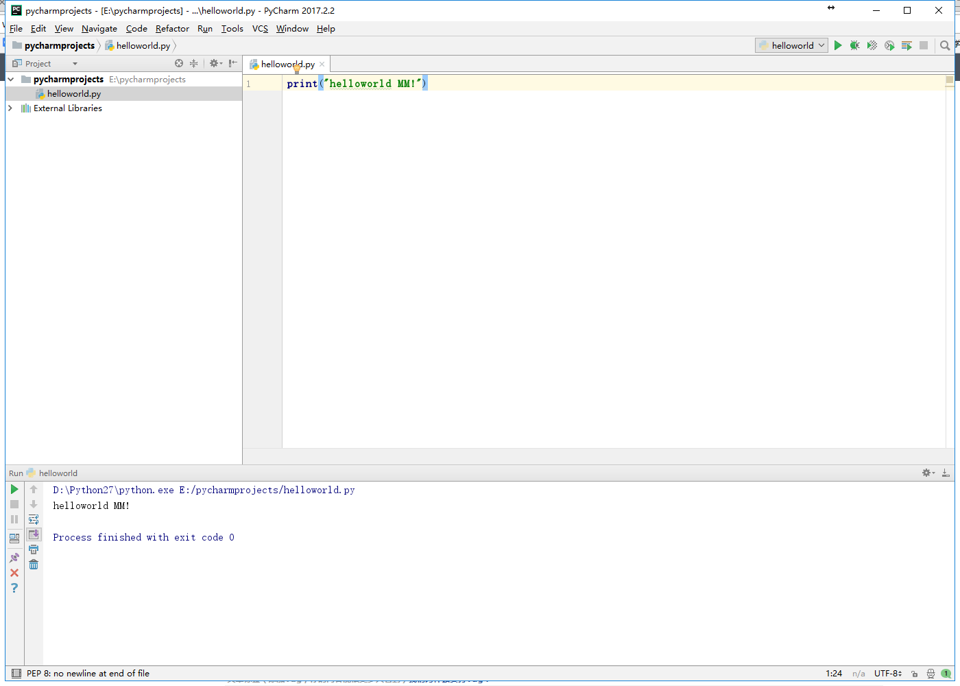This screenshot has height=686, width=960.
Task: Change file encoding UTF-8 selector
Action: point(888,674)
